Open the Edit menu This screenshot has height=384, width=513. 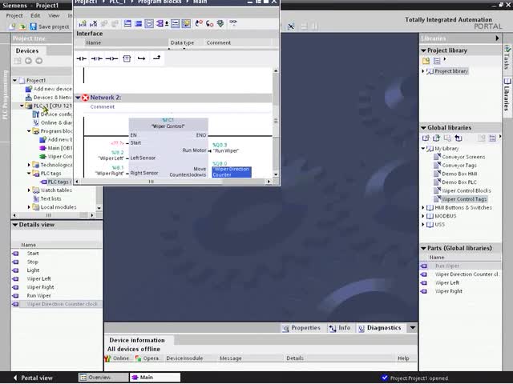(x=35, y=16)
